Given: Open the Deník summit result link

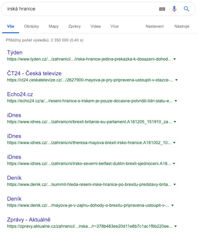Looking at the screenshot, I should click(14, 178).
